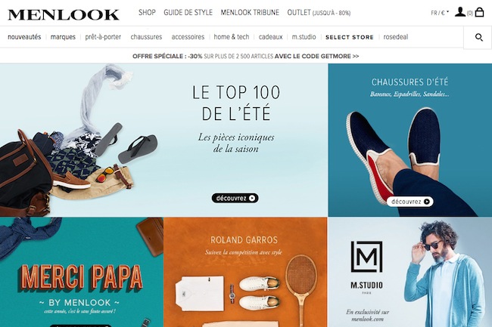Open the Select Store section
Viewport: 492px width, 327px height.
click(350, 37)
